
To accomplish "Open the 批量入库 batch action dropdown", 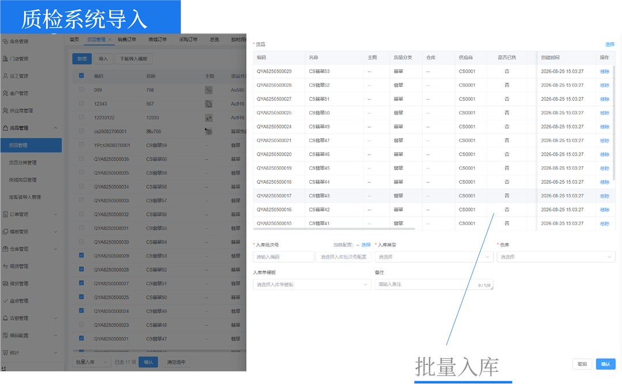I will (92, 362).
